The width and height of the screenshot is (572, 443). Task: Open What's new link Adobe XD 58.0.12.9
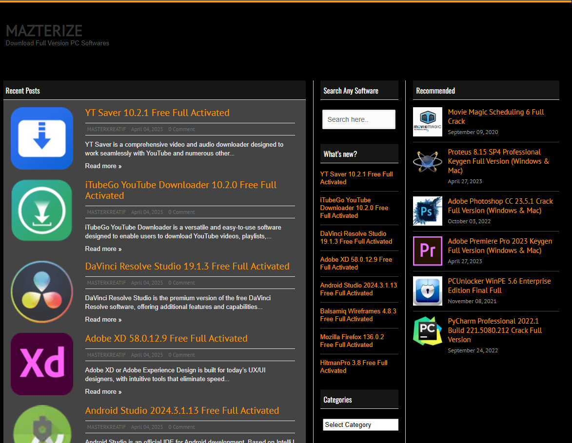point(356,263)
